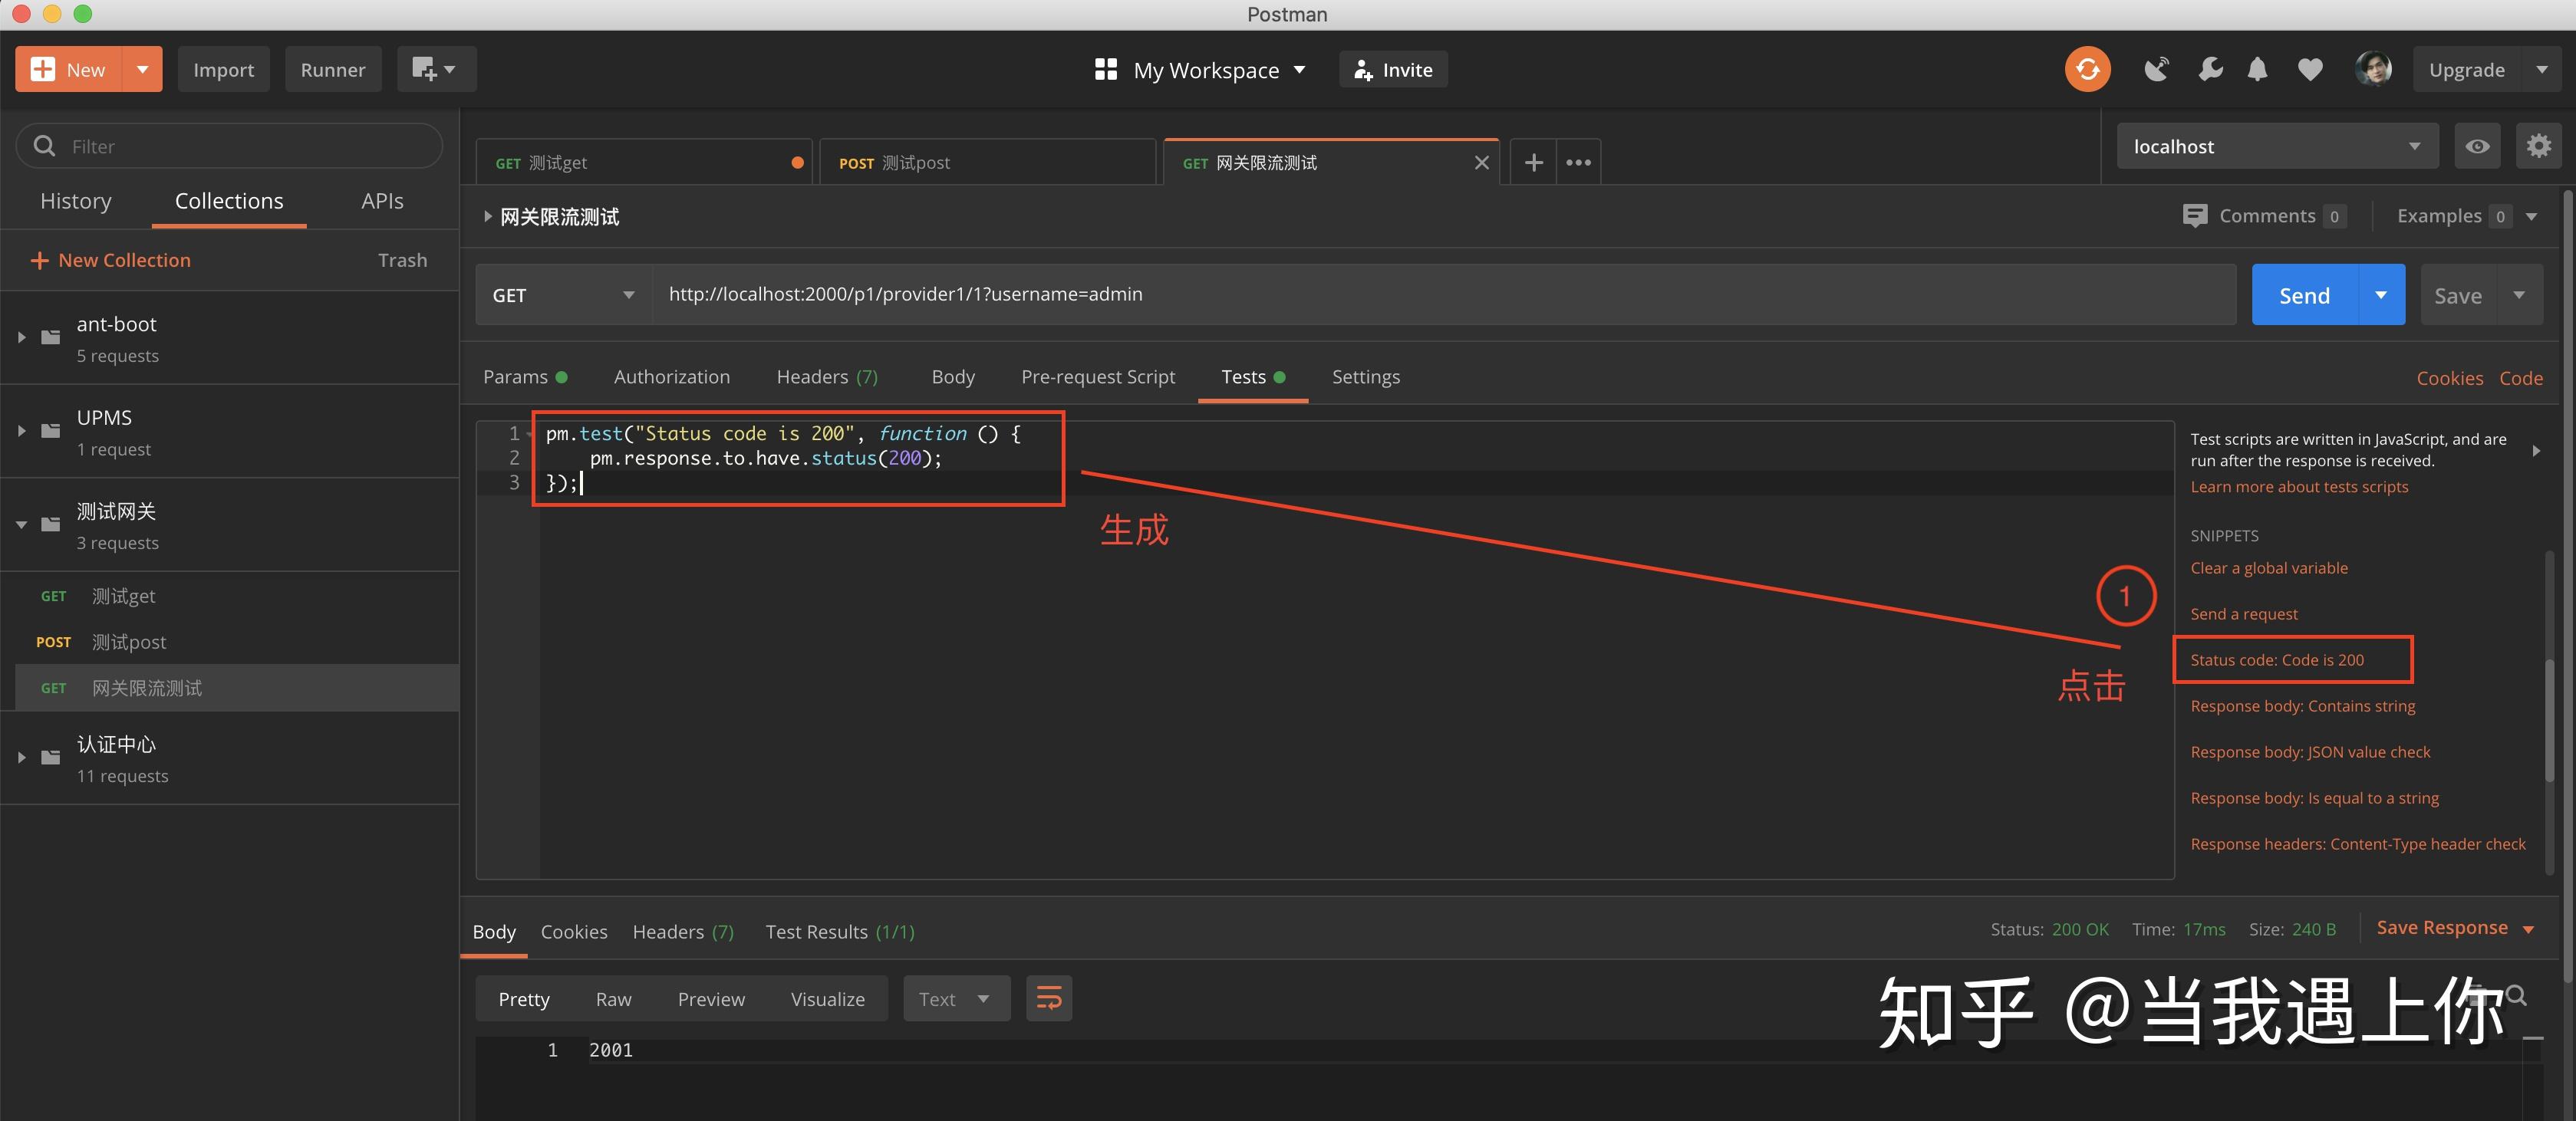Open manage environments gear icon
2576x1121 pixels.
click(2538, 146)
